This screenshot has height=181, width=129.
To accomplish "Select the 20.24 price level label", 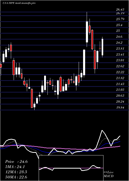I will (120, 102).
